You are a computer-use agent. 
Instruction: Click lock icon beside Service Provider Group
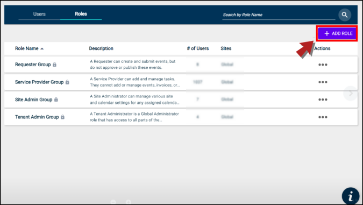pyautogui.click(x=67, y=82)
